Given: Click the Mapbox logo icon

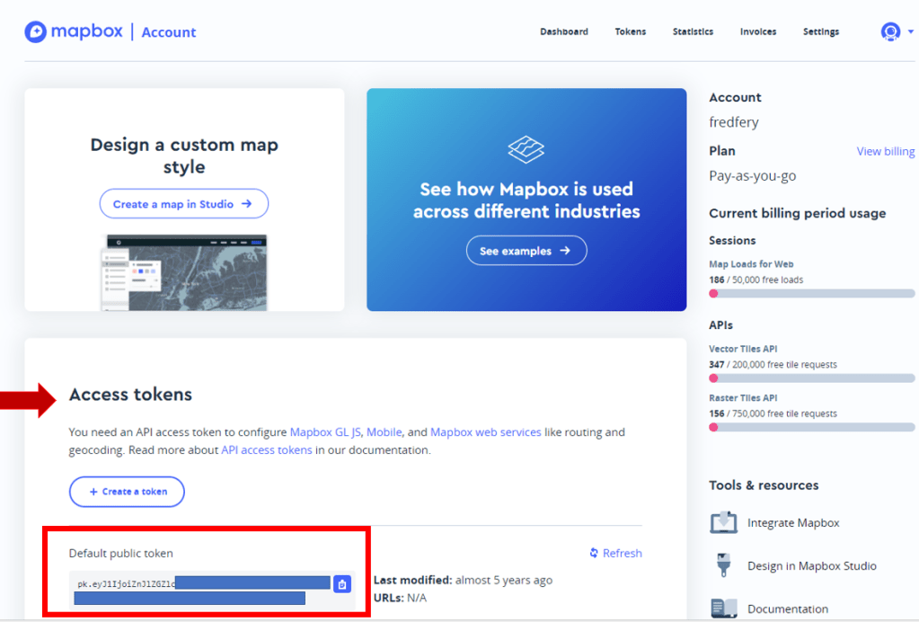Looking at the screenshot, I should point(36,31).
